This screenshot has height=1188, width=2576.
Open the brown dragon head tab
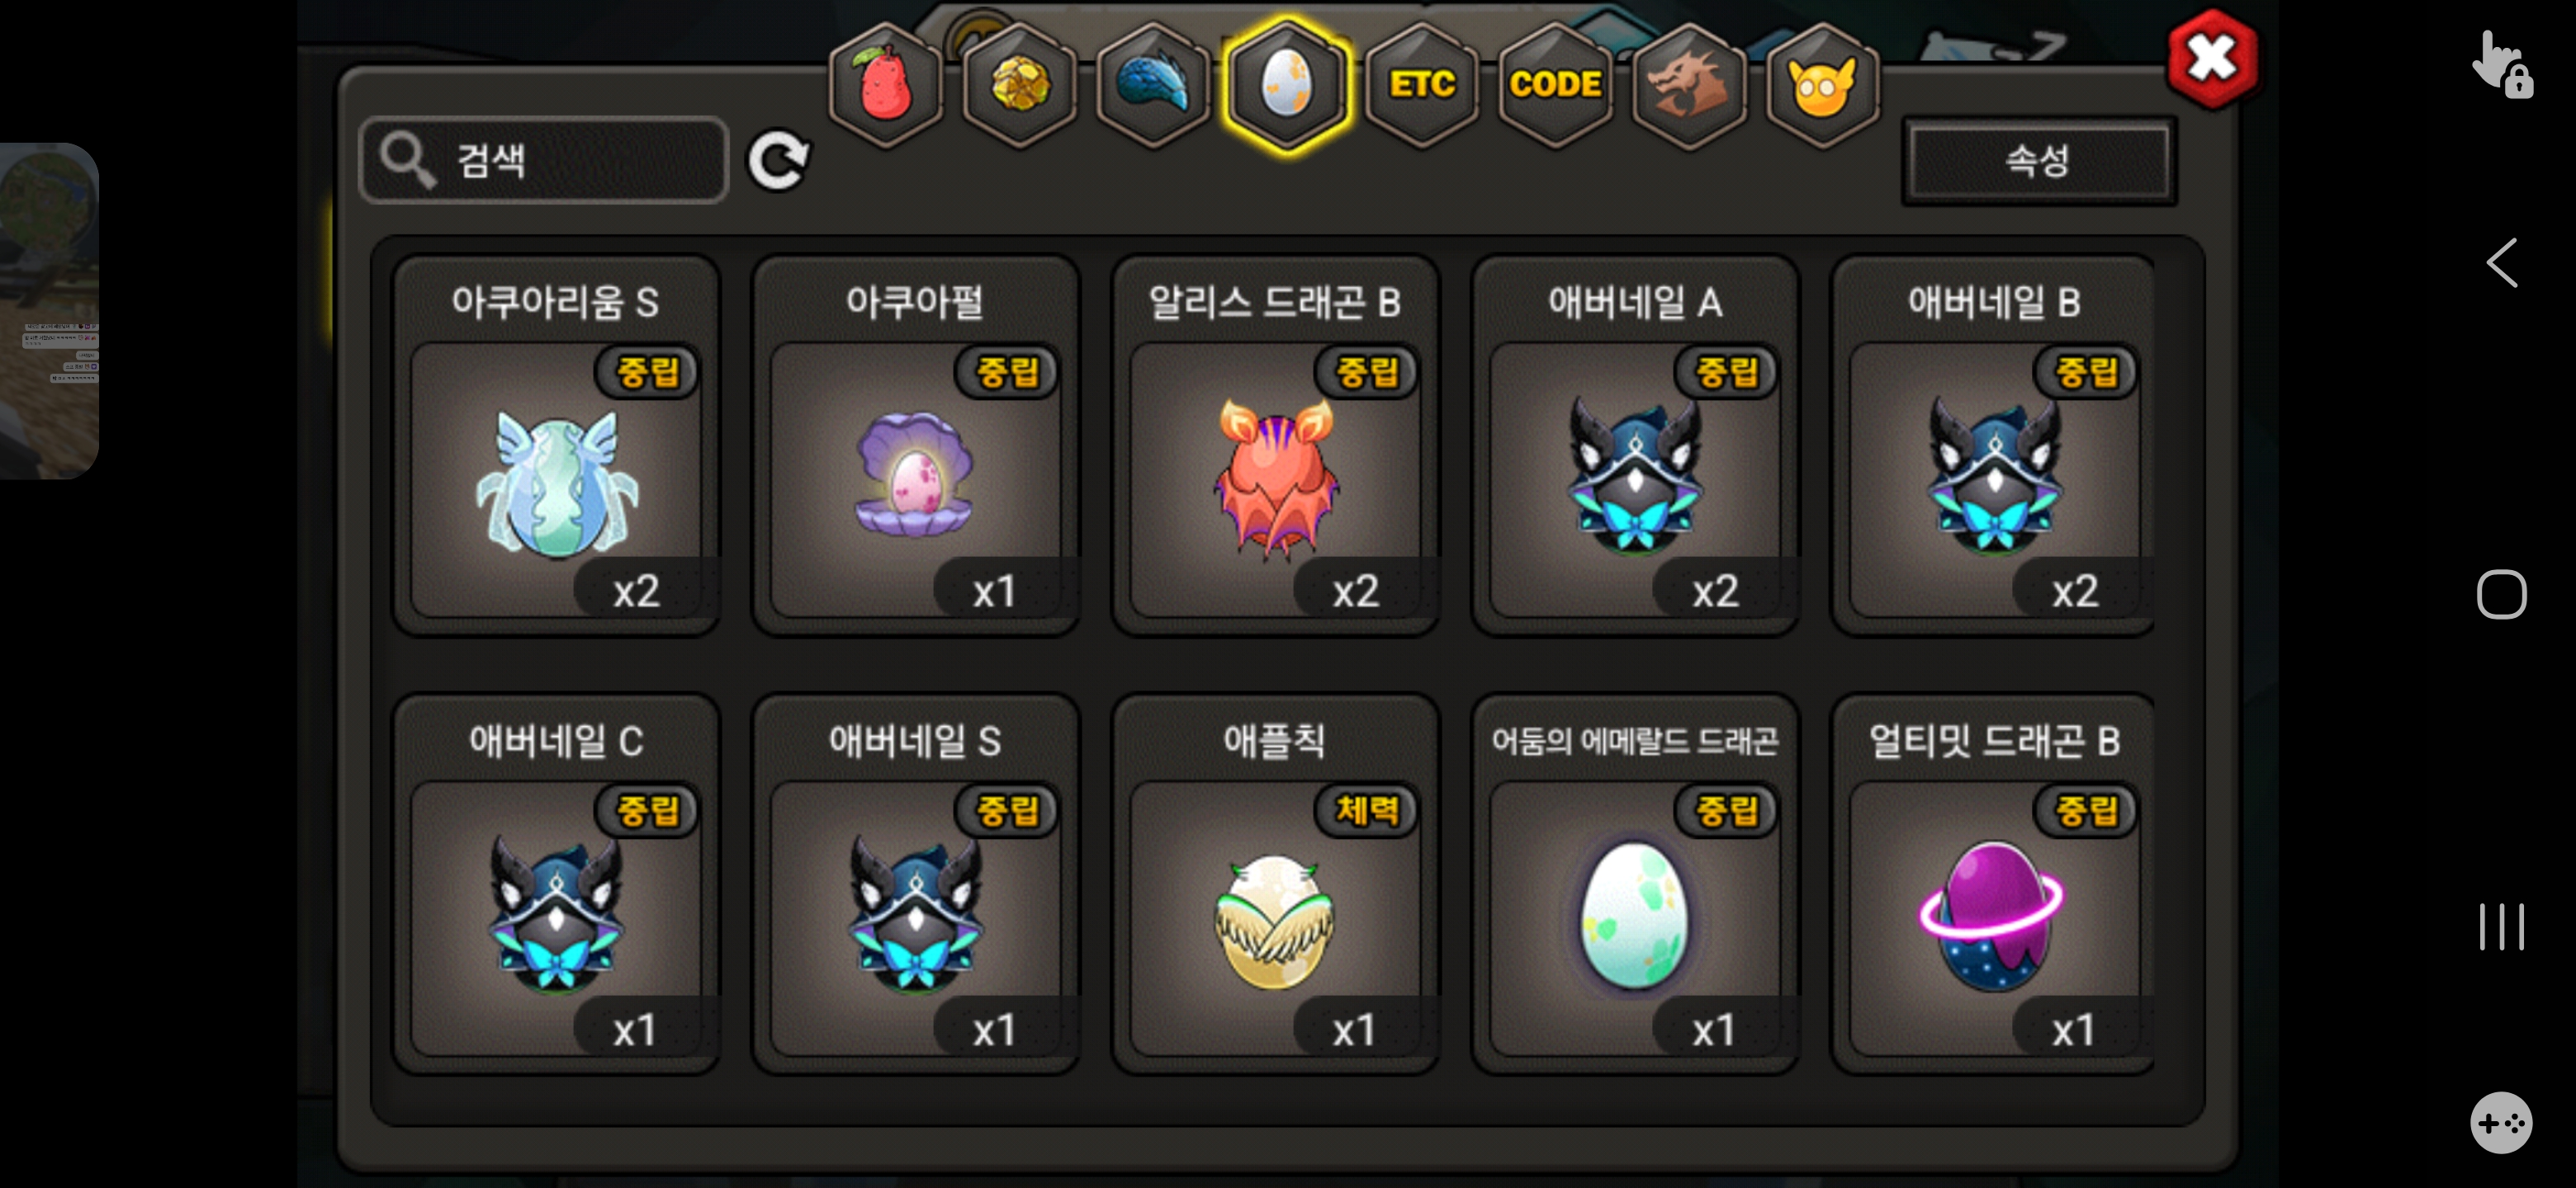(1689, 85)
